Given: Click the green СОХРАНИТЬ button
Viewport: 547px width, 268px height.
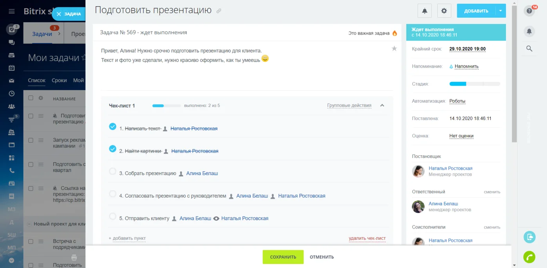Looking at the screenshot, I should coord(283,257).
